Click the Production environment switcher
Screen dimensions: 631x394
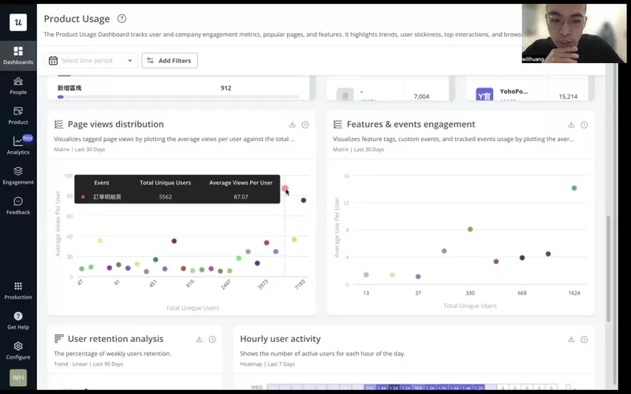tap(17, 290)
